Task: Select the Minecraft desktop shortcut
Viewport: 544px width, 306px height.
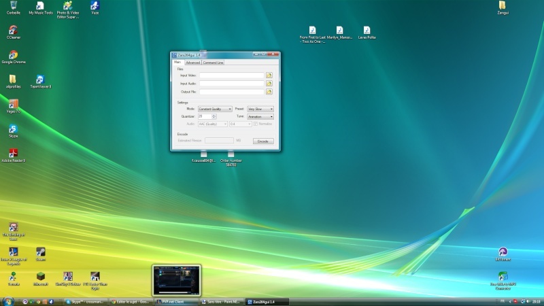Action: (41, 279)
